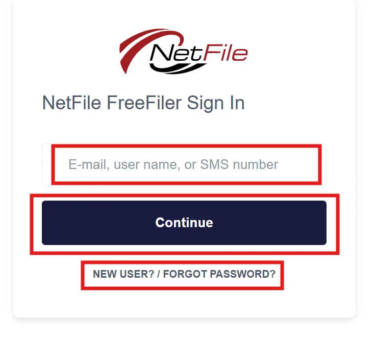
Task: Open the NEW USER? / FORGOT PASSWORD? link
Action: [184, 274]
